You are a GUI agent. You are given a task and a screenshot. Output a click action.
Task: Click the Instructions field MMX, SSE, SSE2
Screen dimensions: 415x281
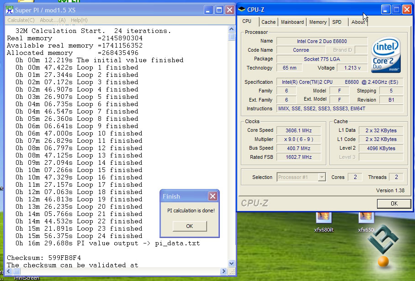pos(340,108)
